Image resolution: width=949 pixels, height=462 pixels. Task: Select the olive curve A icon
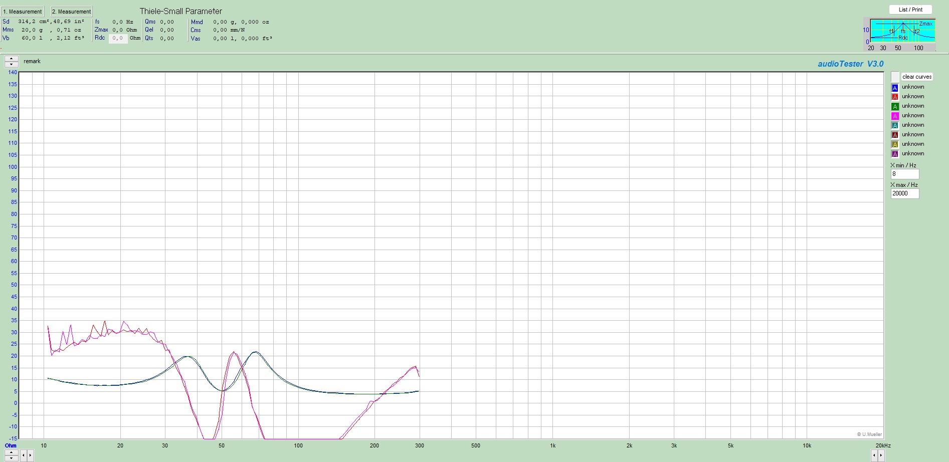[x=895, y=145]
